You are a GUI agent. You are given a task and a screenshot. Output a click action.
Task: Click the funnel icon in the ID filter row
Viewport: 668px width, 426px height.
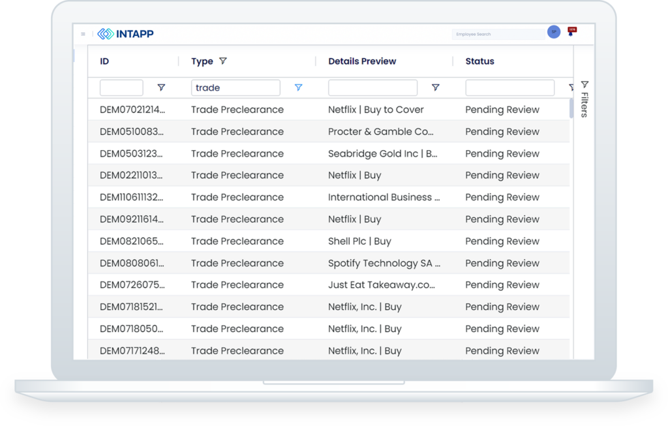[x=161, y=87]
